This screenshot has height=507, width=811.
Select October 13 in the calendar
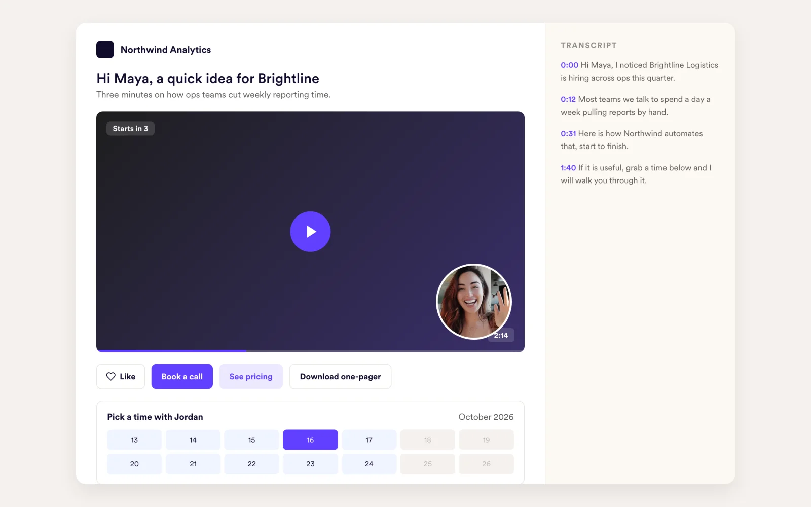click(x=134, y=440)
